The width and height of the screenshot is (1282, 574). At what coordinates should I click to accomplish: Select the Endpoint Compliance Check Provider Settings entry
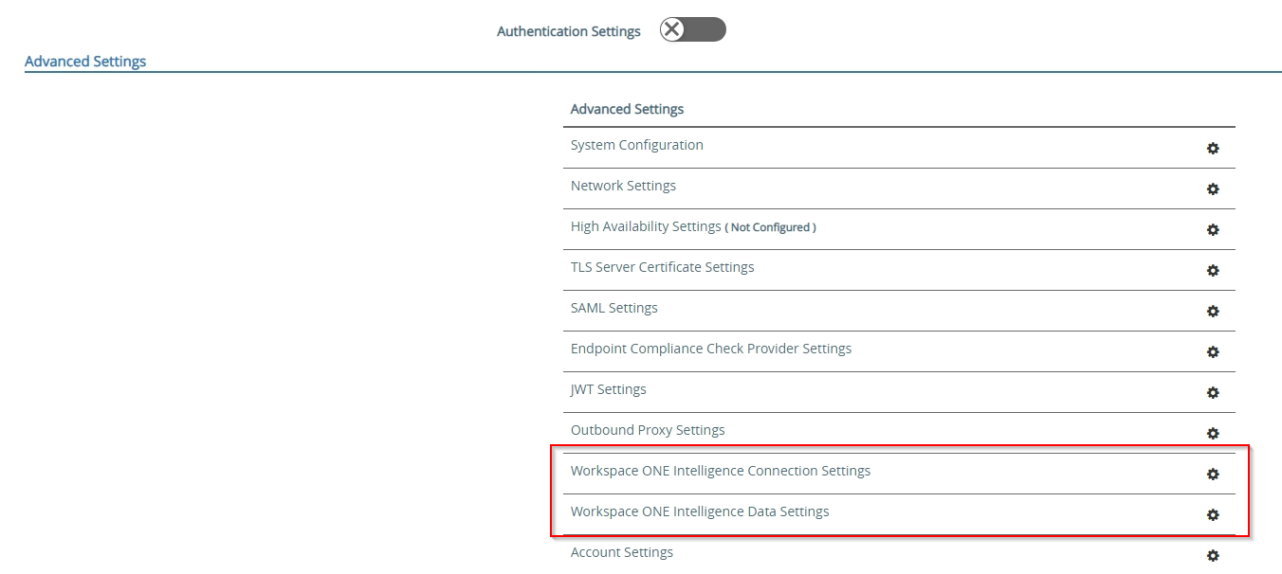click(710, 348)
